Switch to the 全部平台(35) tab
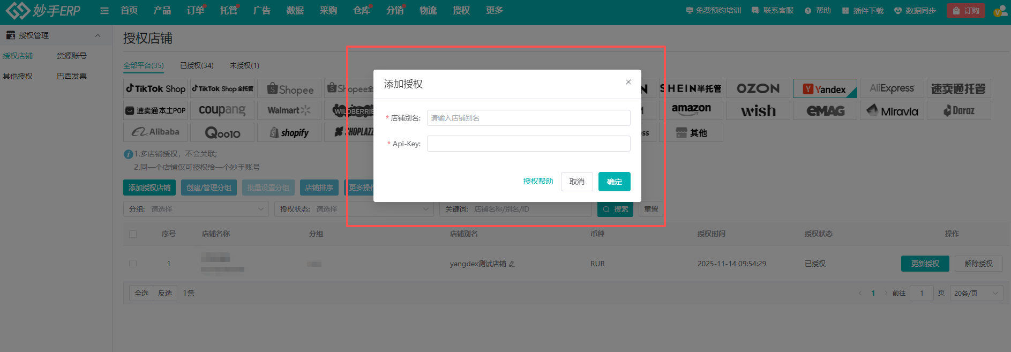The height and width of the screenshot is (352, 1011). click(x=144, y=65)
